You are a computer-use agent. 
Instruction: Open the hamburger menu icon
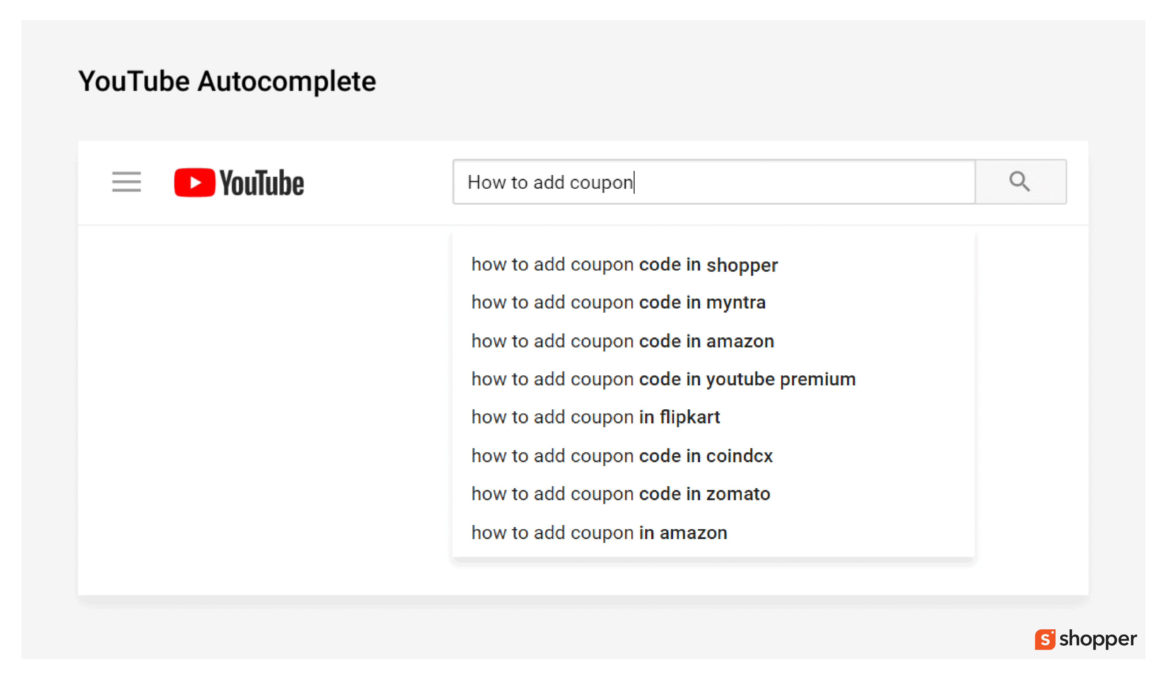tap(126, 182)
